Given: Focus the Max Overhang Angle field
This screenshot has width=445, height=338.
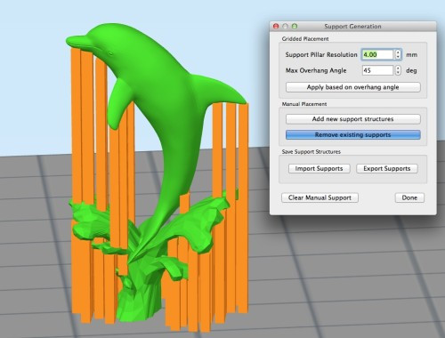Looking at the screenshot, I should tap(377, 70).
